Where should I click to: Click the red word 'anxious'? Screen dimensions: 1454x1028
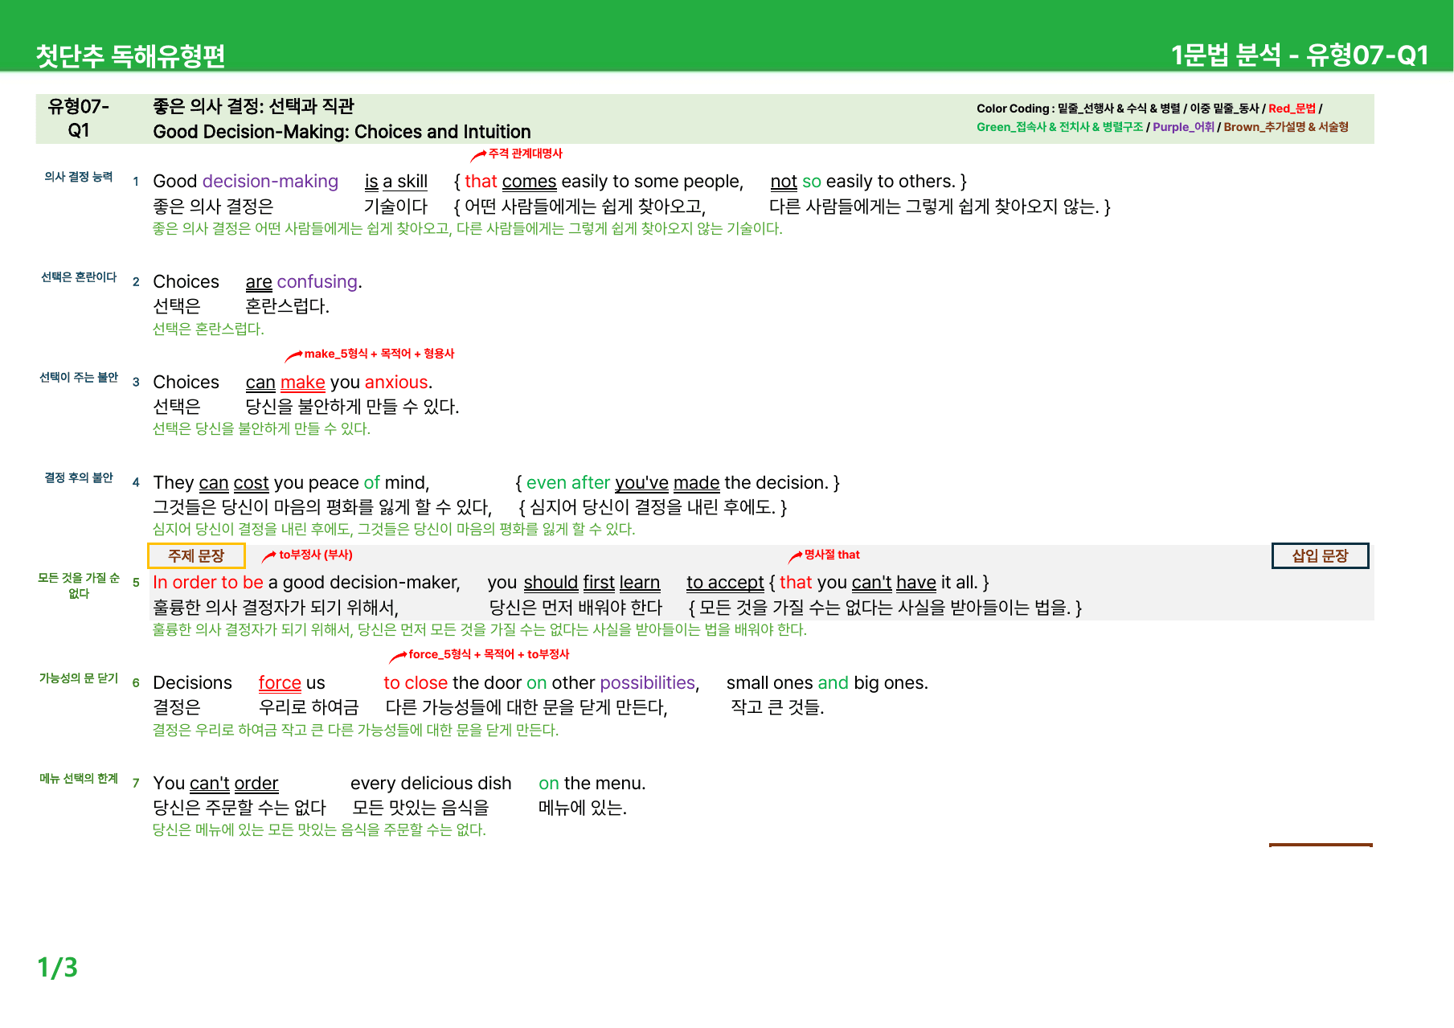(396, 383)
